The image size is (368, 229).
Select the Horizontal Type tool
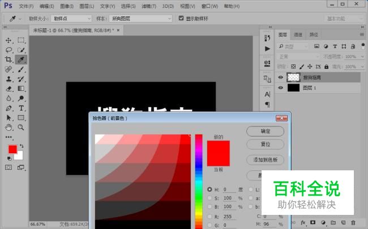(21, 108)
